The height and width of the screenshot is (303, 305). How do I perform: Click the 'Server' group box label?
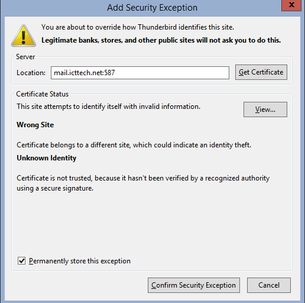[x=25, y=57]
